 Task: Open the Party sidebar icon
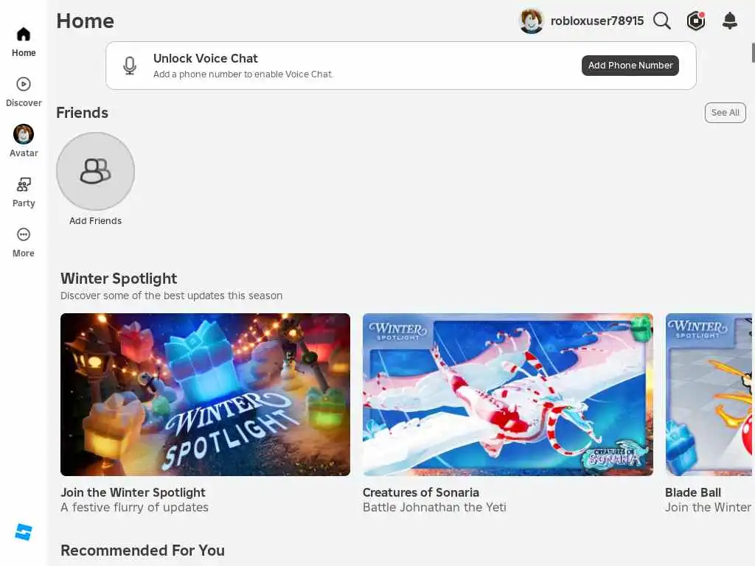pos(23,185)
